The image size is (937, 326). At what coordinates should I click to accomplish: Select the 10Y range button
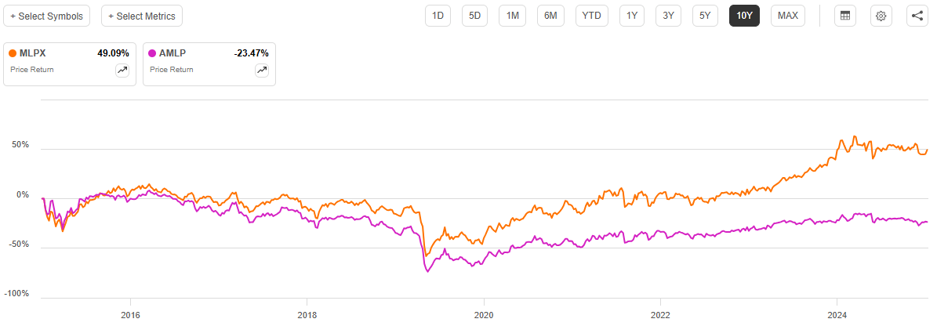(x=744, y=16)
